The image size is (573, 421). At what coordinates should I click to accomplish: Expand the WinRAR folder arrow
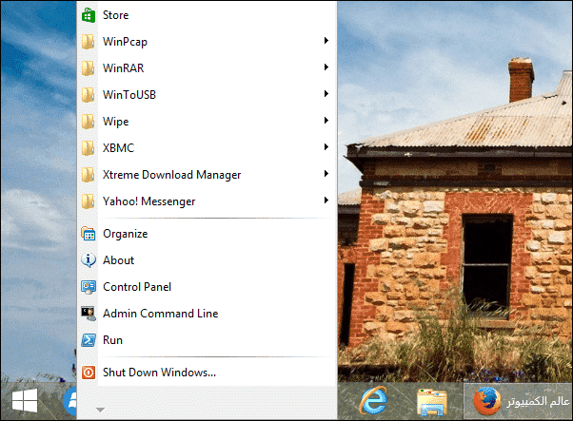[326, 68]
